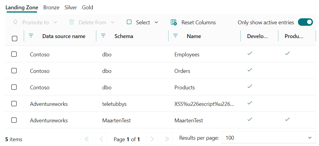The height and width of the screenshot is (146, 319).
Task: Click the Delete from trash icon
Action: [x=71, y=22]
